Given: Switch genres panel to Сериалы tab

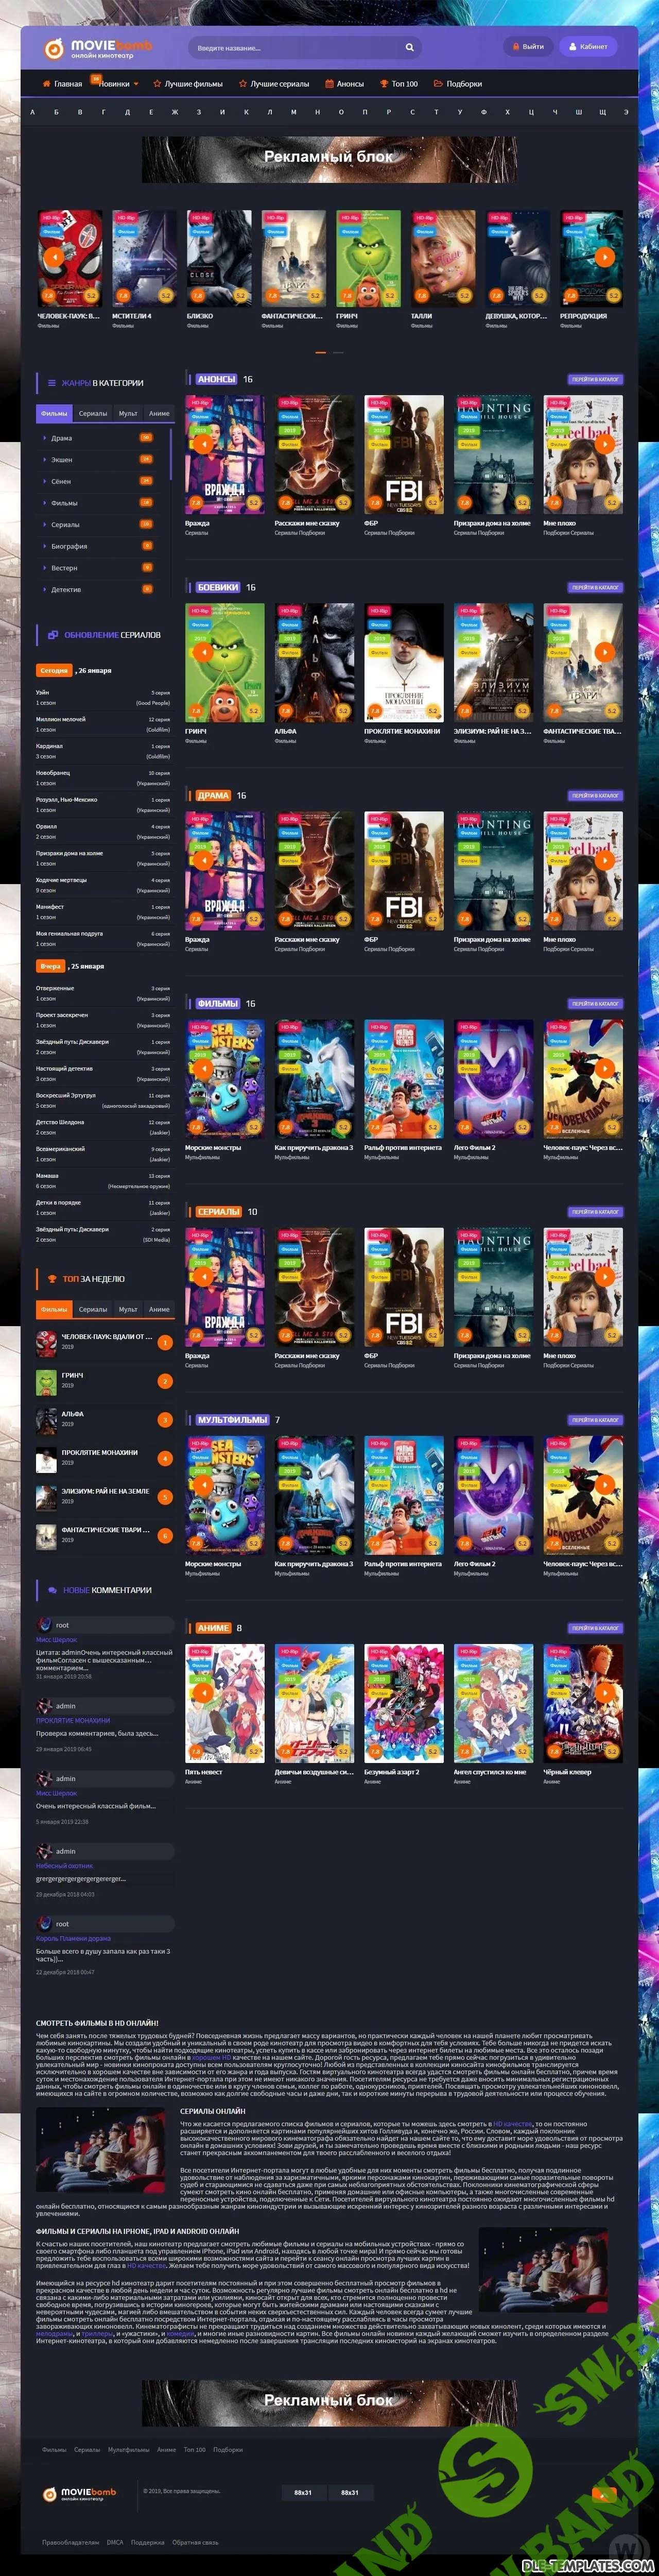Looking at the screenshot, I should [x=93, y=413].
